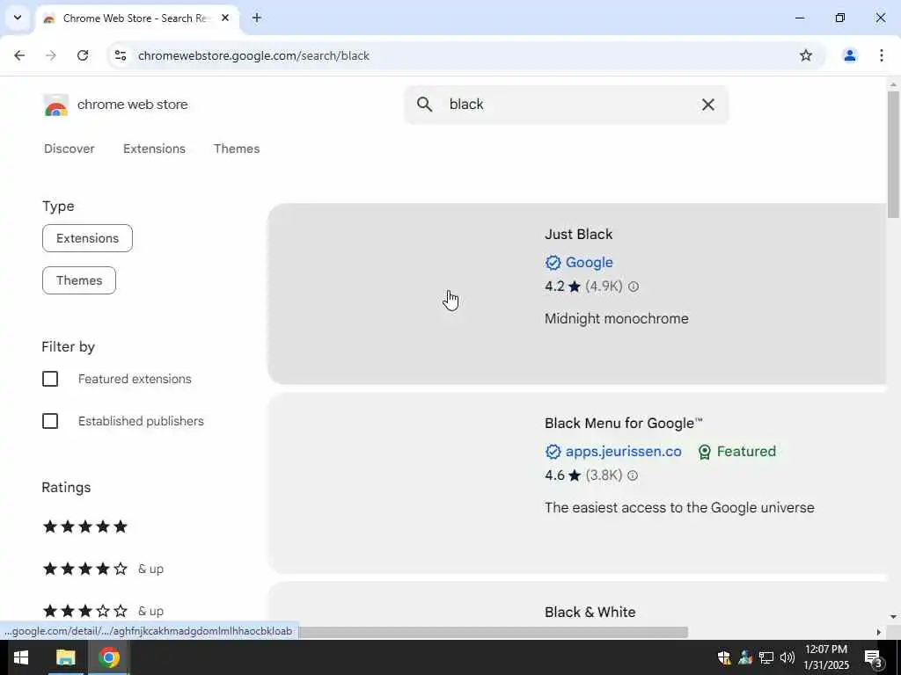Click the volume icon in system tray

[x=787, y=657]
